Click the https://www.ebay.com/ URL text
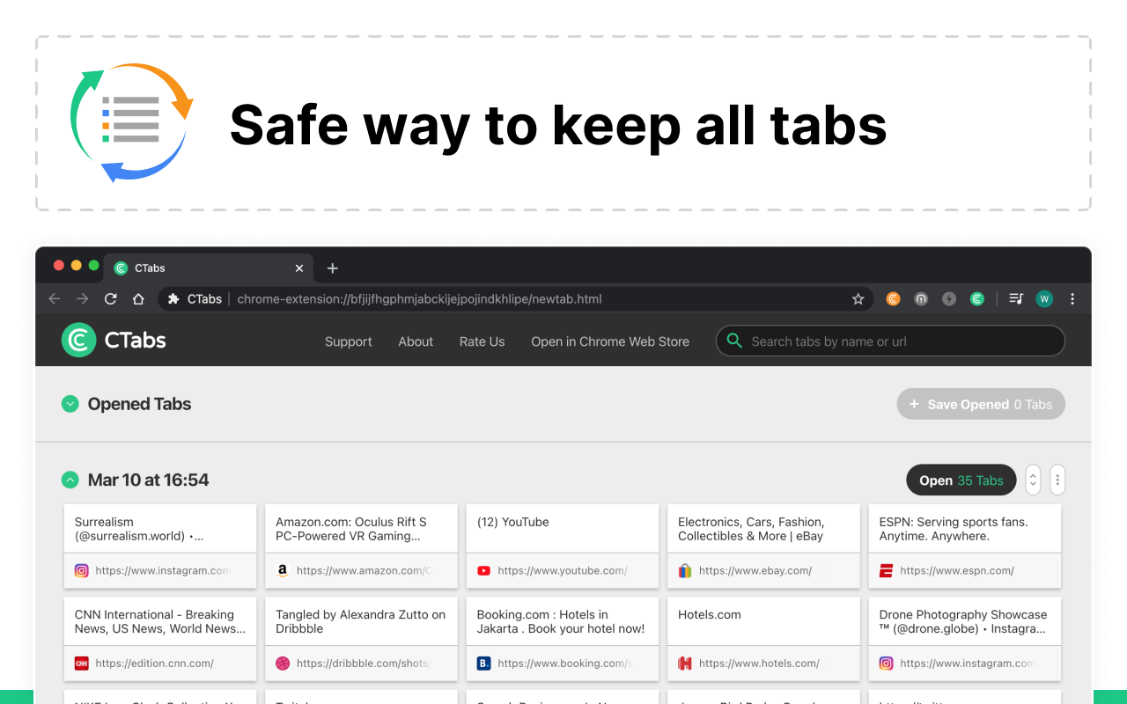1127x704 pixels. (x=755, y=570)
